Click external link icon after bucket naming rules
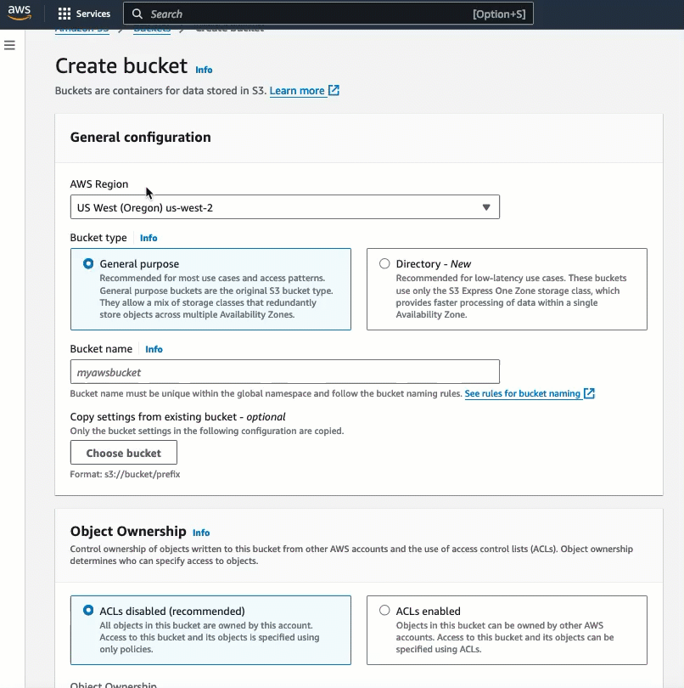Screen dimensions: 684x688 (589, 393)
